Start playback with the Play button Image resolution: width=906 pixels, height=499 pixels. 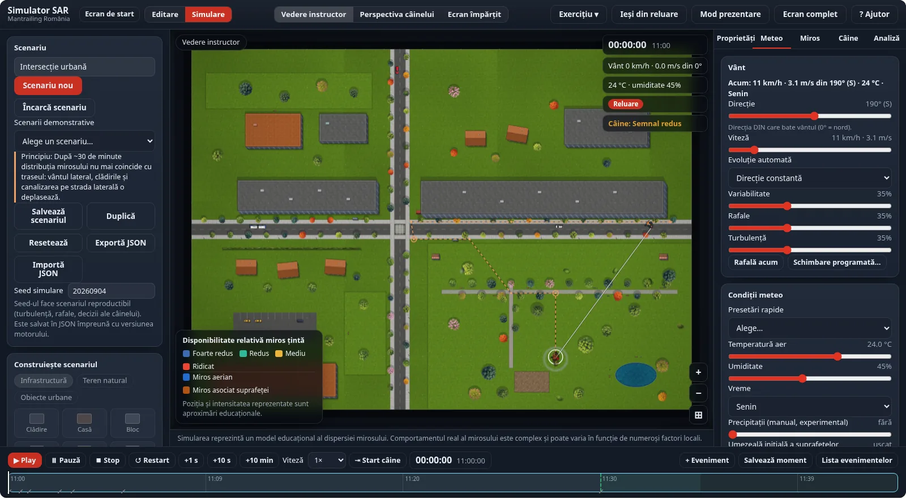(24, 461)
